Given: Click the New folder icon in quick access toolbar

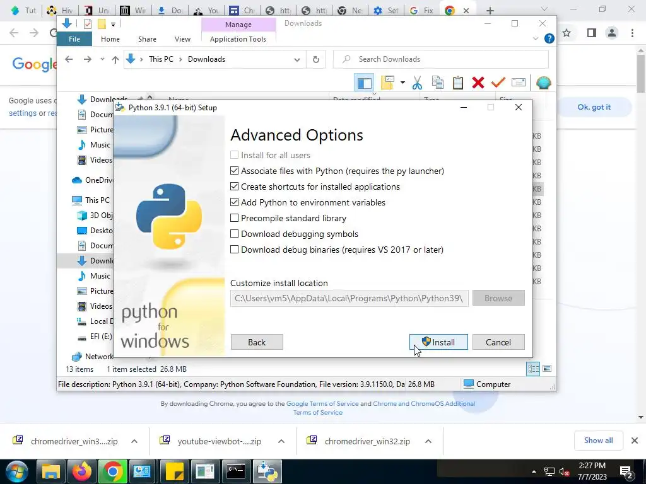Looking at the screenshot, I should click(102, 24).
